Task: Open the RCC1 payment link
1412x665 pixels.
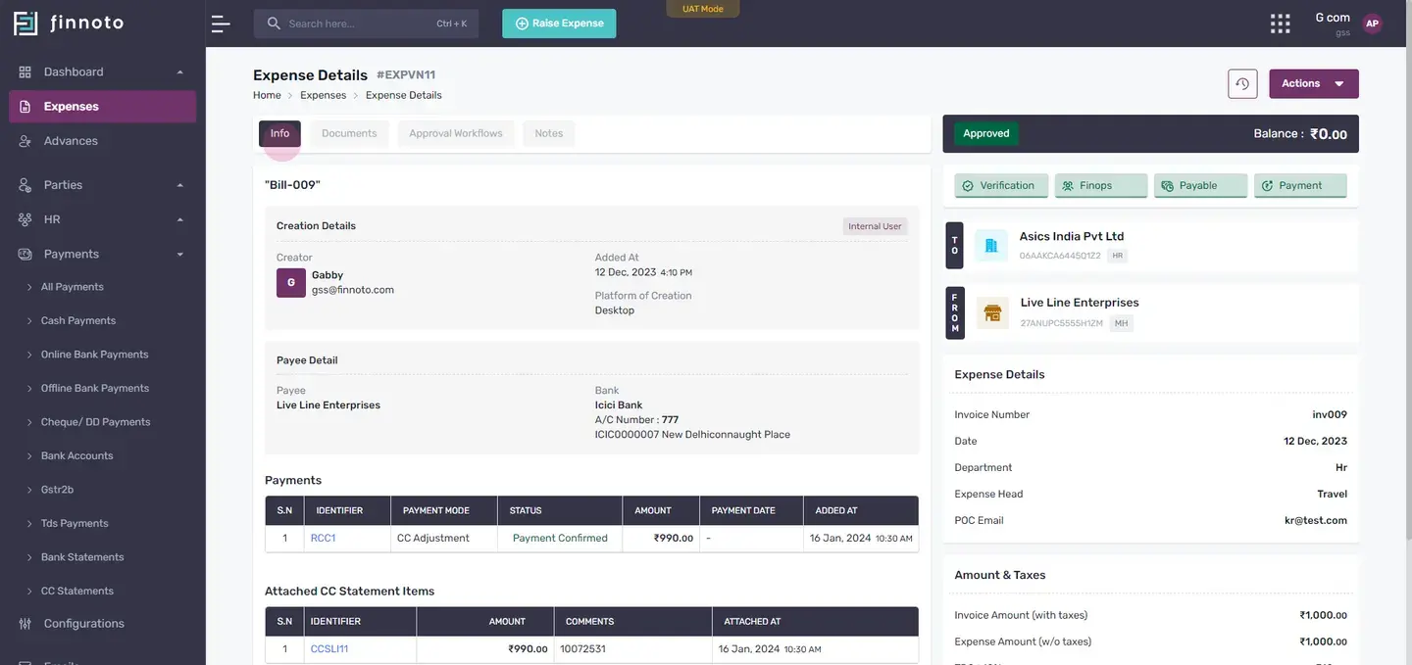Action: pos(323,539)
